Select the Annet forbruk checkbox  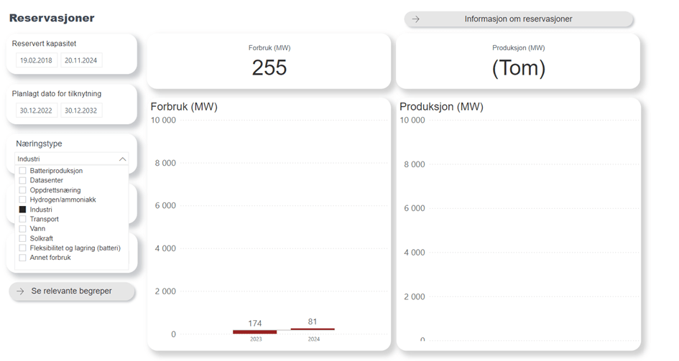point(23,258)
